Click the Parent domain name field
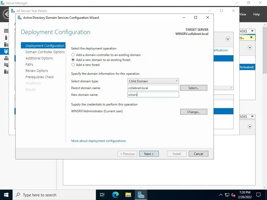 coord(153,88)
